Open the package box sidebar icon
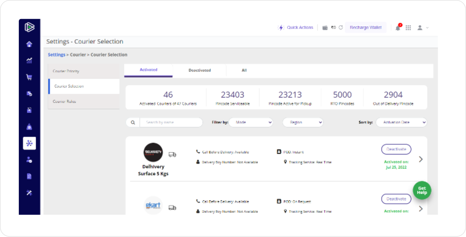 29,110
